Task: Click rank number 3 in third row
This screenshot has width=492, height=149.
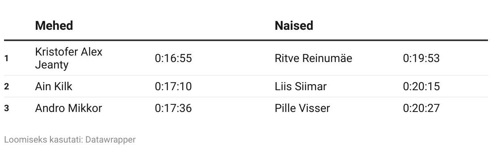Action: [x=6, y=108]
